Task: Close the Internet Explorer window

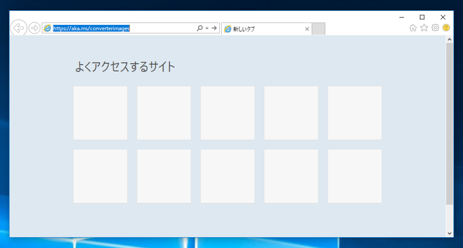Action: (442, 17)
